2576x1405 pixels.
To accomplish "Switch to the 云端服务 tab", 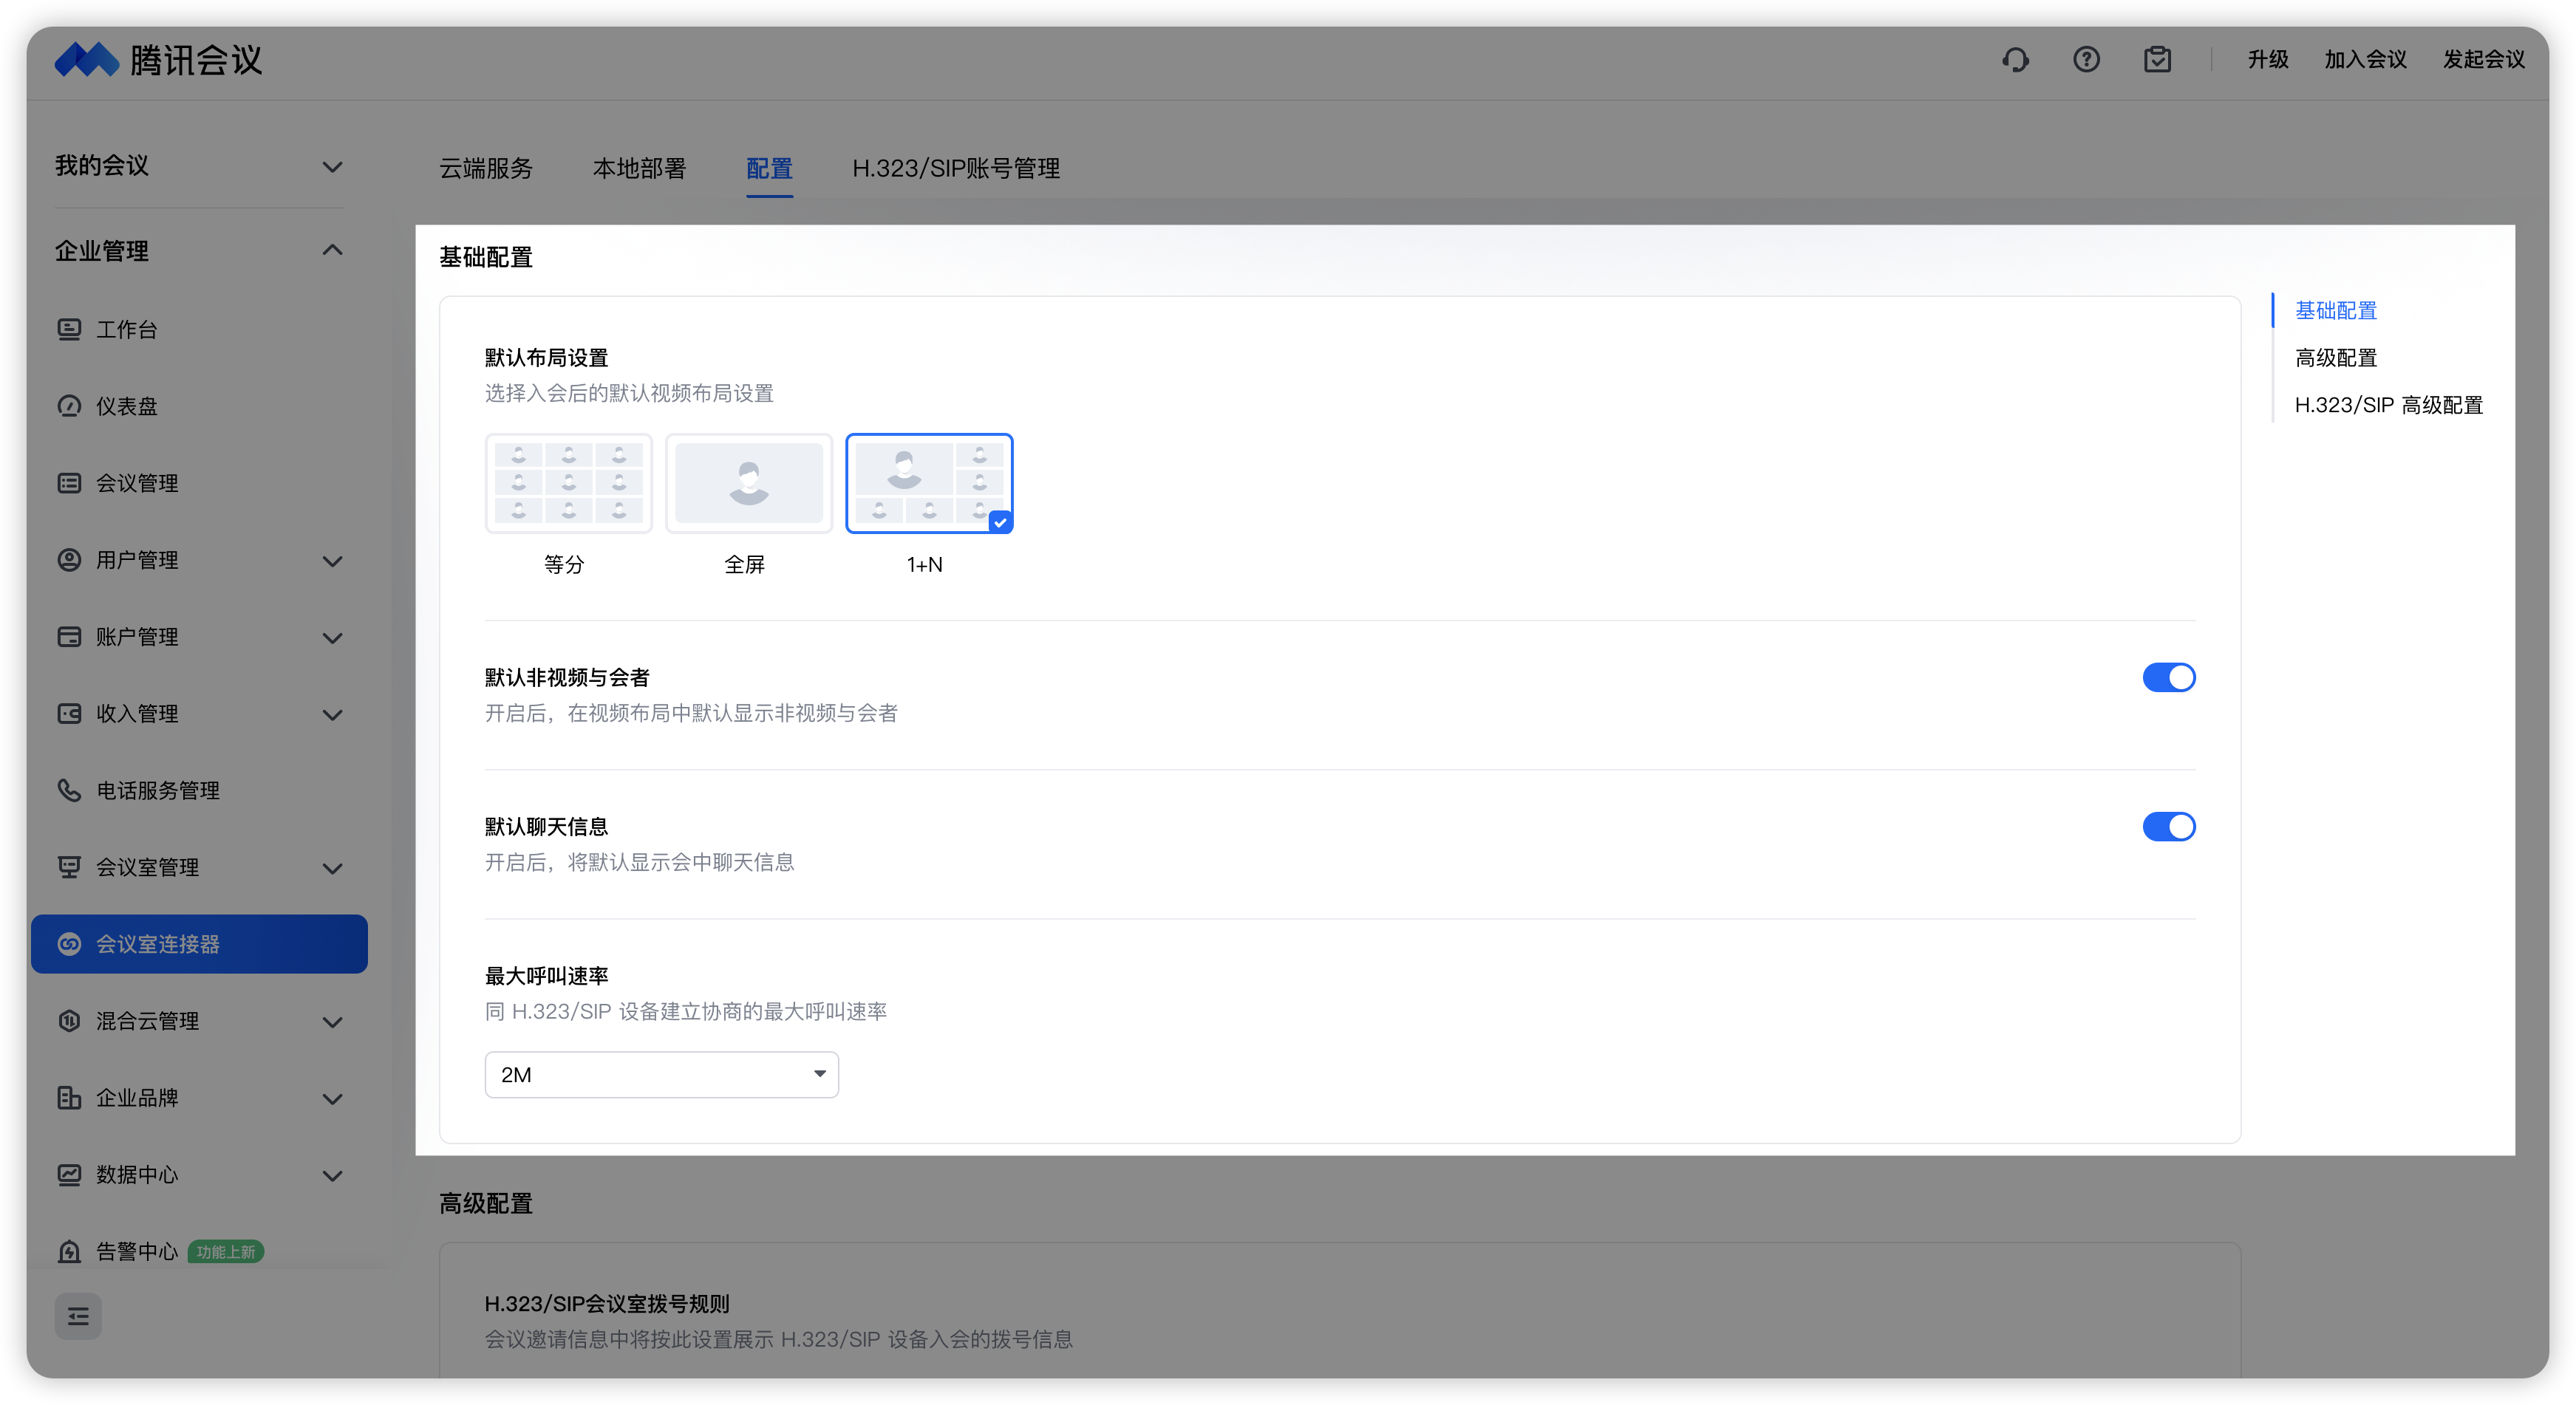I will coord(486,168).
